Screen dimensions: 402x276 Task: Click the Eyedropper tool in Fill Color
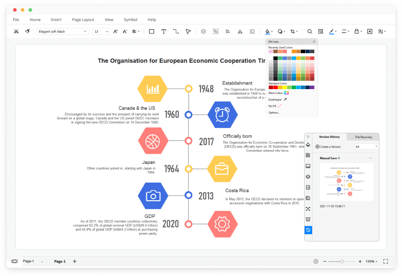point(278,99)
